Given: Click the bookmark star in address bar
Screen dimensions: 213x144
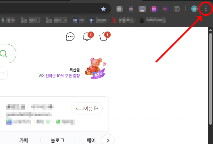Looking at the screenshot, I should tap(103, 9).
